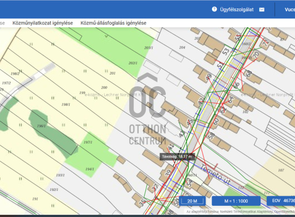Viewport: 295px width, 217px height.
Task: Click house number 39
Action: (168, 172)
